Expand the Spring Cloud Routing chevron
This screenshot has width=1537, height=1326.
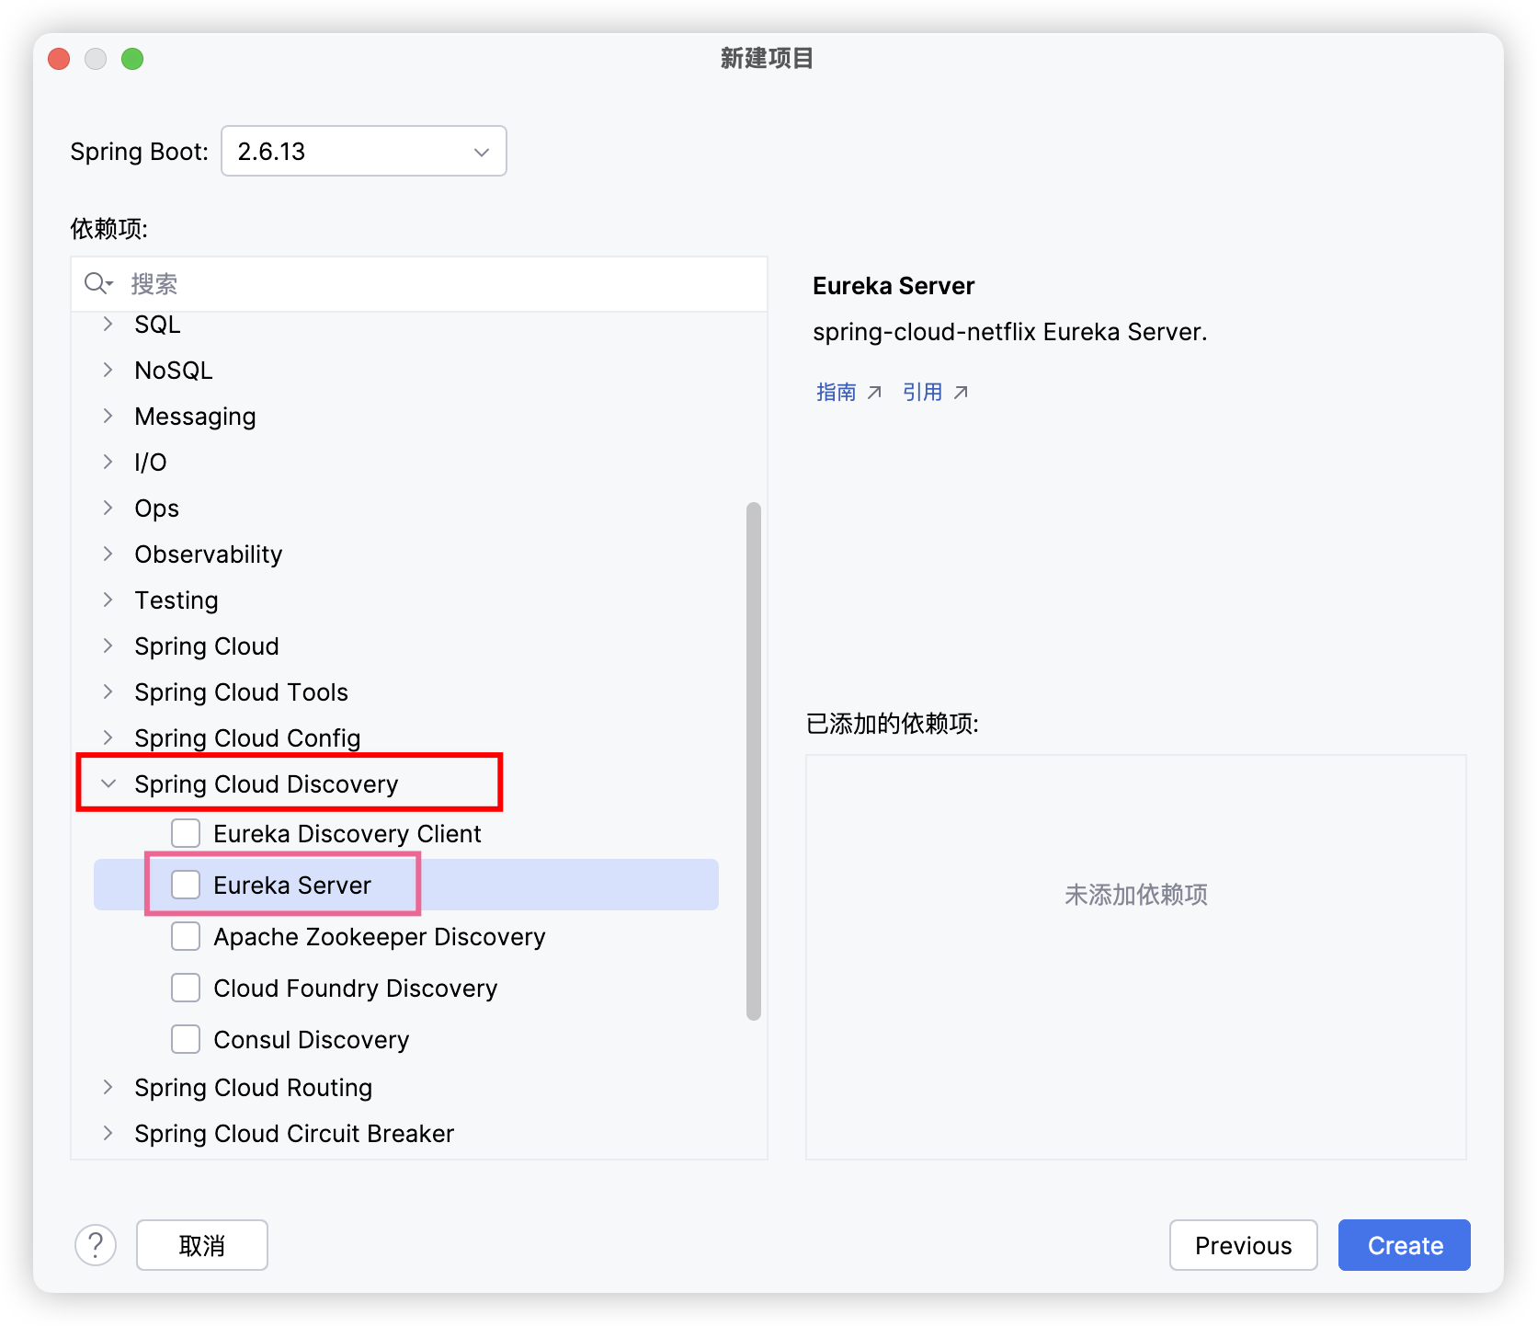click(108, 1087)
